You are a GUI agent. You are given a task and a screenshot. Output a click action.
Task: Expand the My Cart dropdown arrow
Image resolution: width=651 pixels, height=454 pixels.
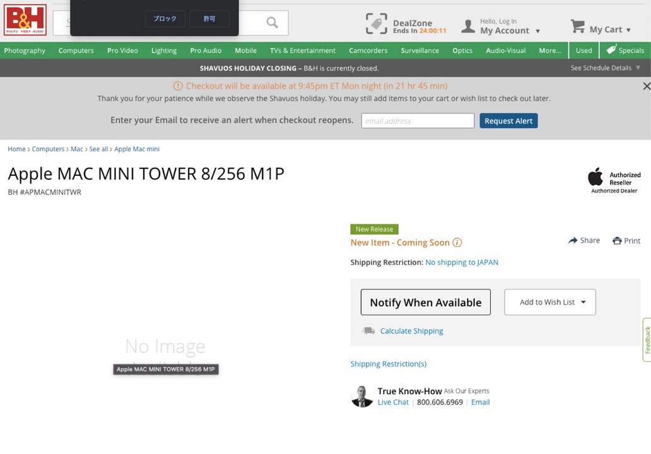pos(628,30)
